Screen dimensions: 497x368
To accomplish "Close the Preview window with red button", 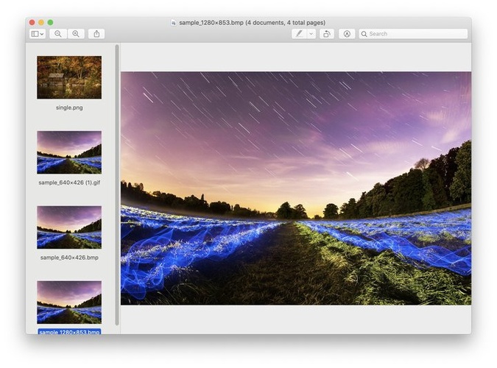I will (32, 22).
